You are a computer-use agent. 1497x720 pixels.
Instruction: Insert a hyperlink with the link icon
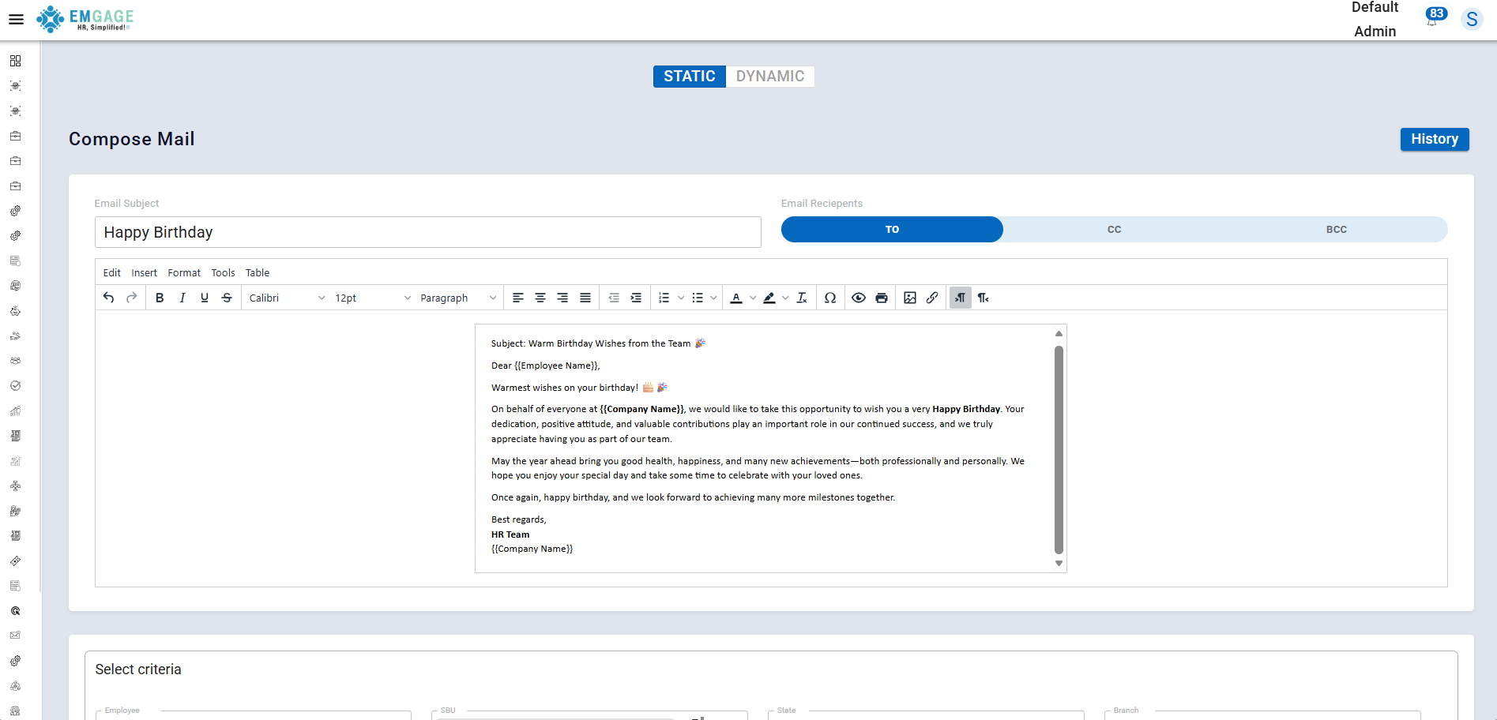click(932, 298)
